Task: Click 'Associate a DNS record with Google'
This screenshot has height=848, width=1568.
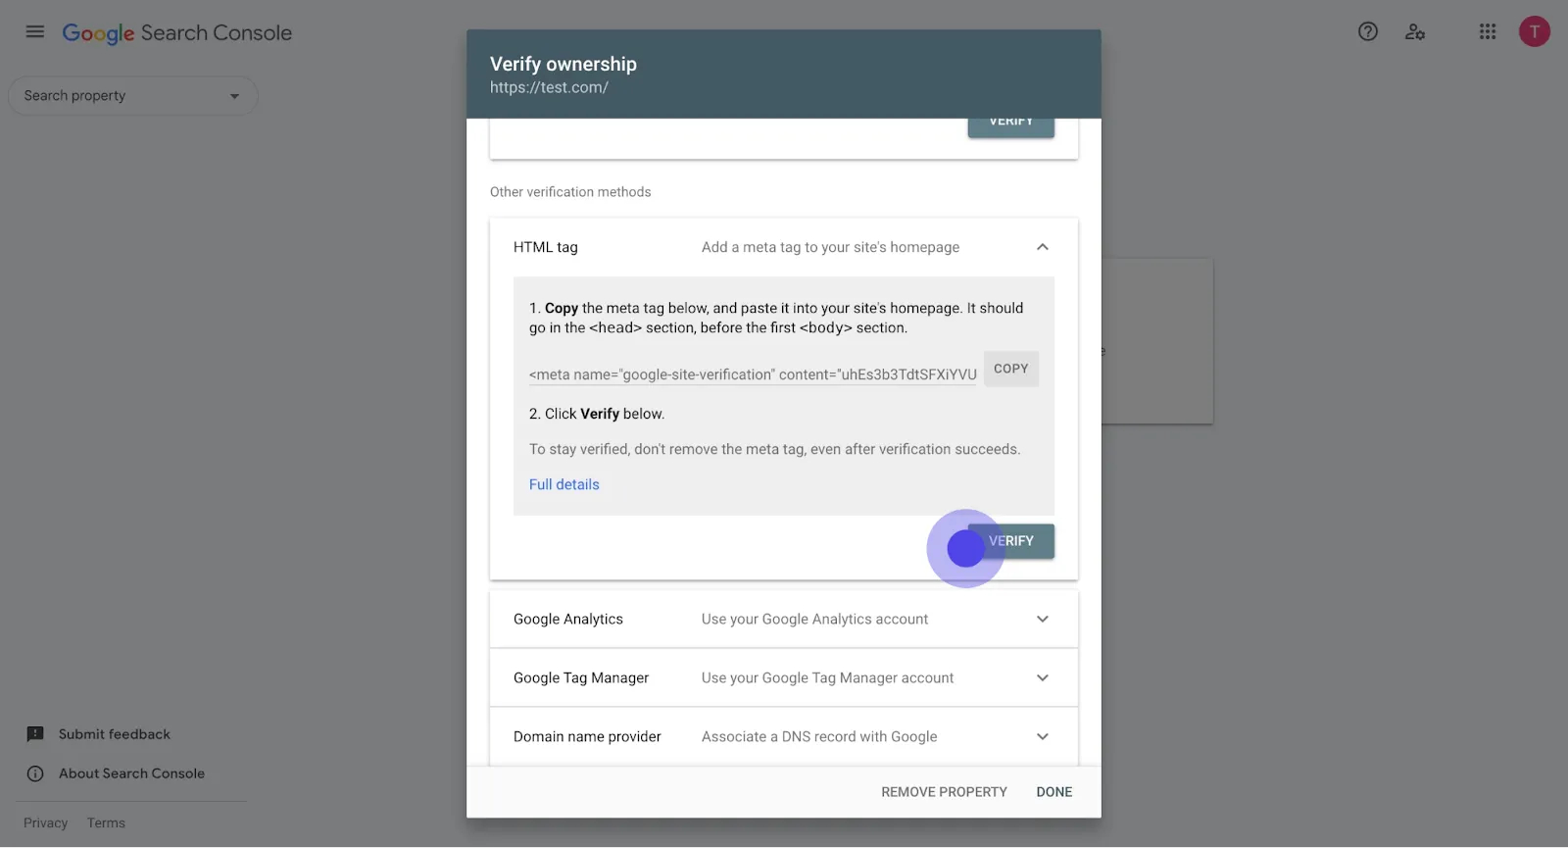Action: coord(819,737)
